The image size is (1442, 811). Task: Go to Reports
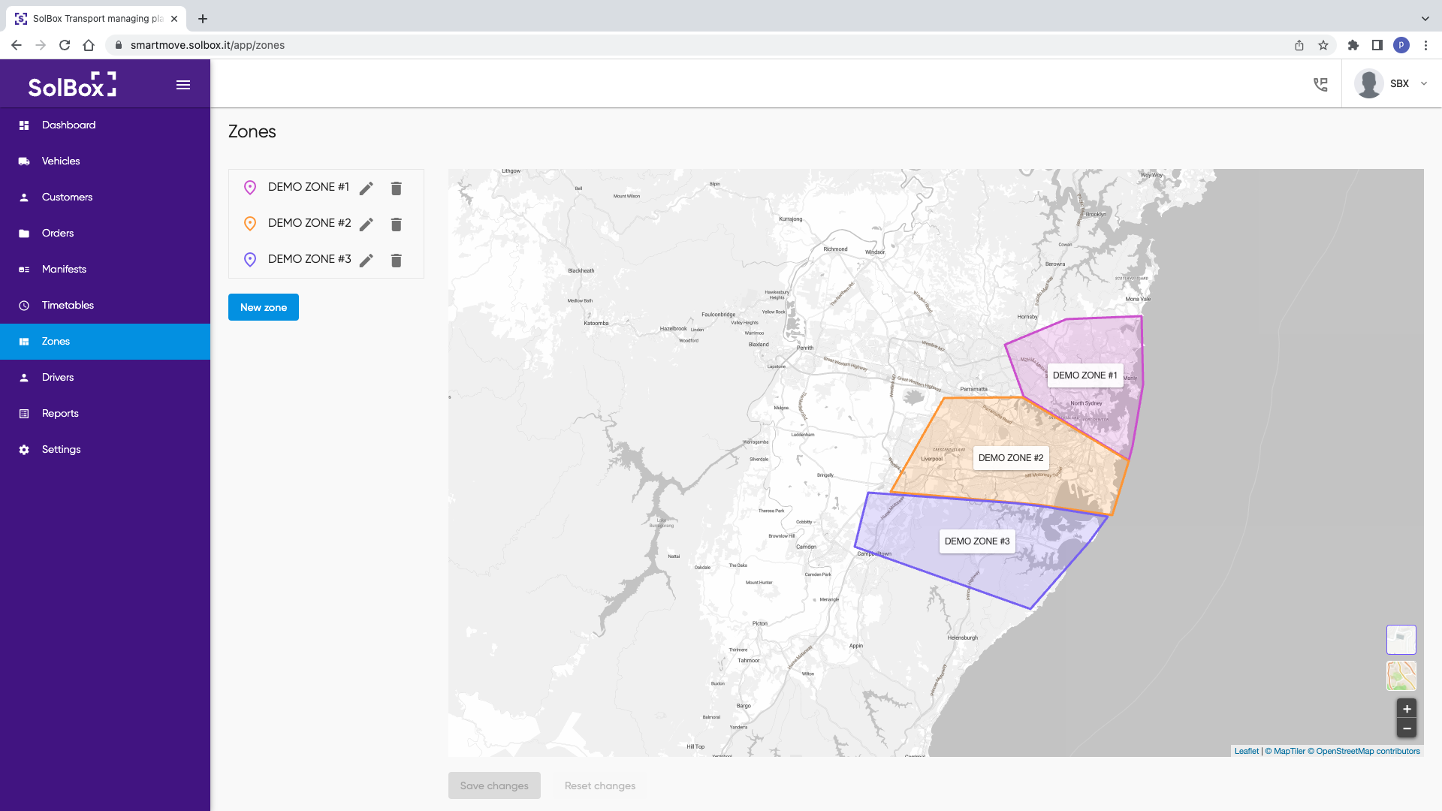pos(105,414)
